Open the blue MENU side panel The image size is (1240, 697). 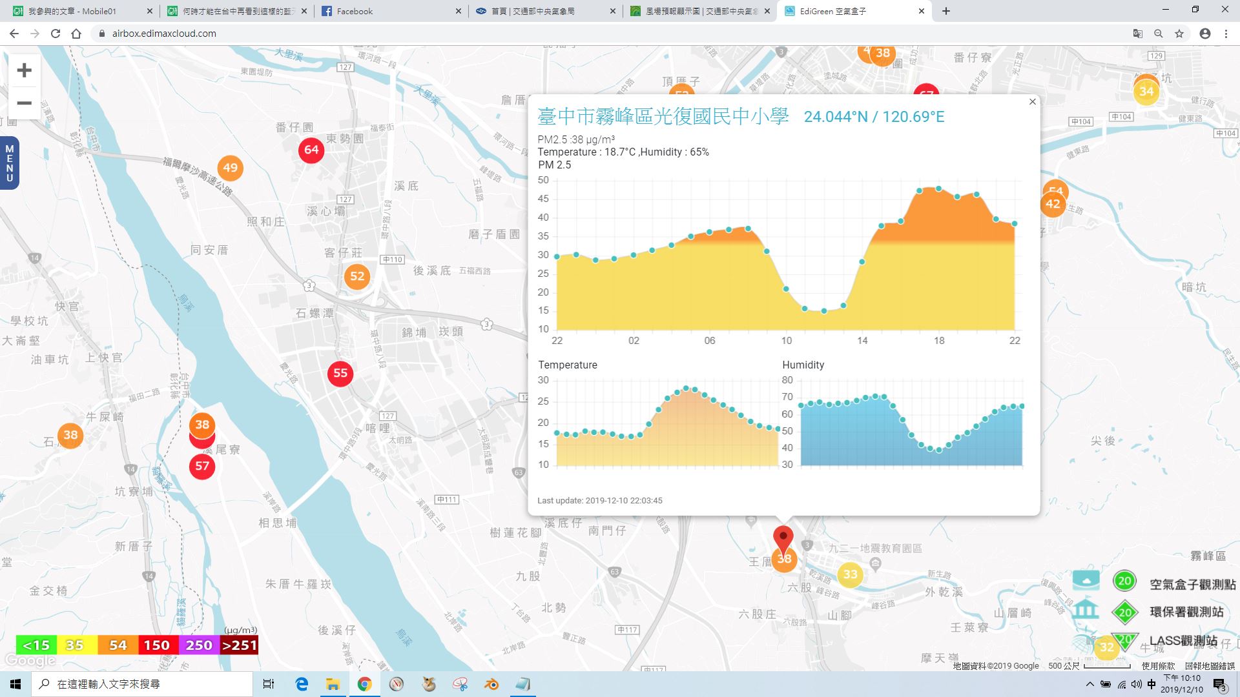[9, 163]
